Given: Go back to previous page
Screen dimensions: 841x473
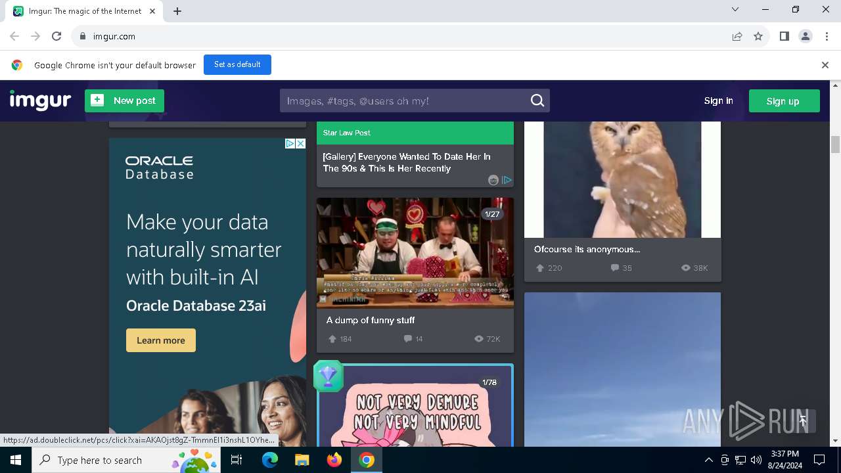Looking at the screenshot, I should tap(14, 36).
